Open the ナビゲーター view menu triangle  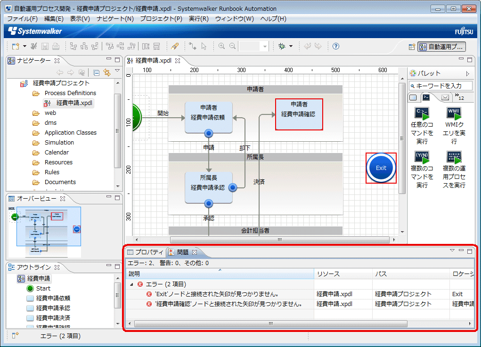tap(117, 71)
